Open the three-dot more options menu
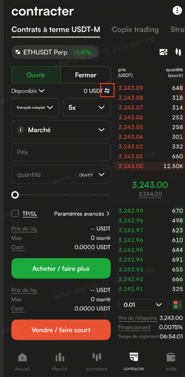Screen dimensions: 185x377 (177, 11)
